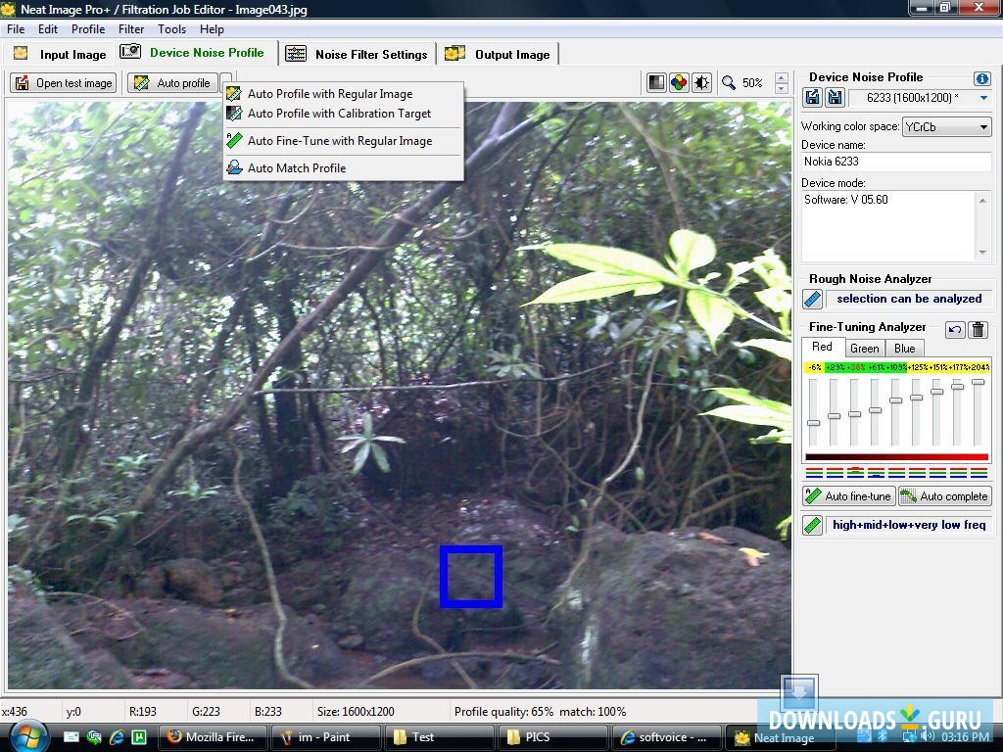Image resolution: width=1003 pixels, height=752 pixels.
Task: Click the Device mode scrollbar up arrow
Action: click(982, 200)
